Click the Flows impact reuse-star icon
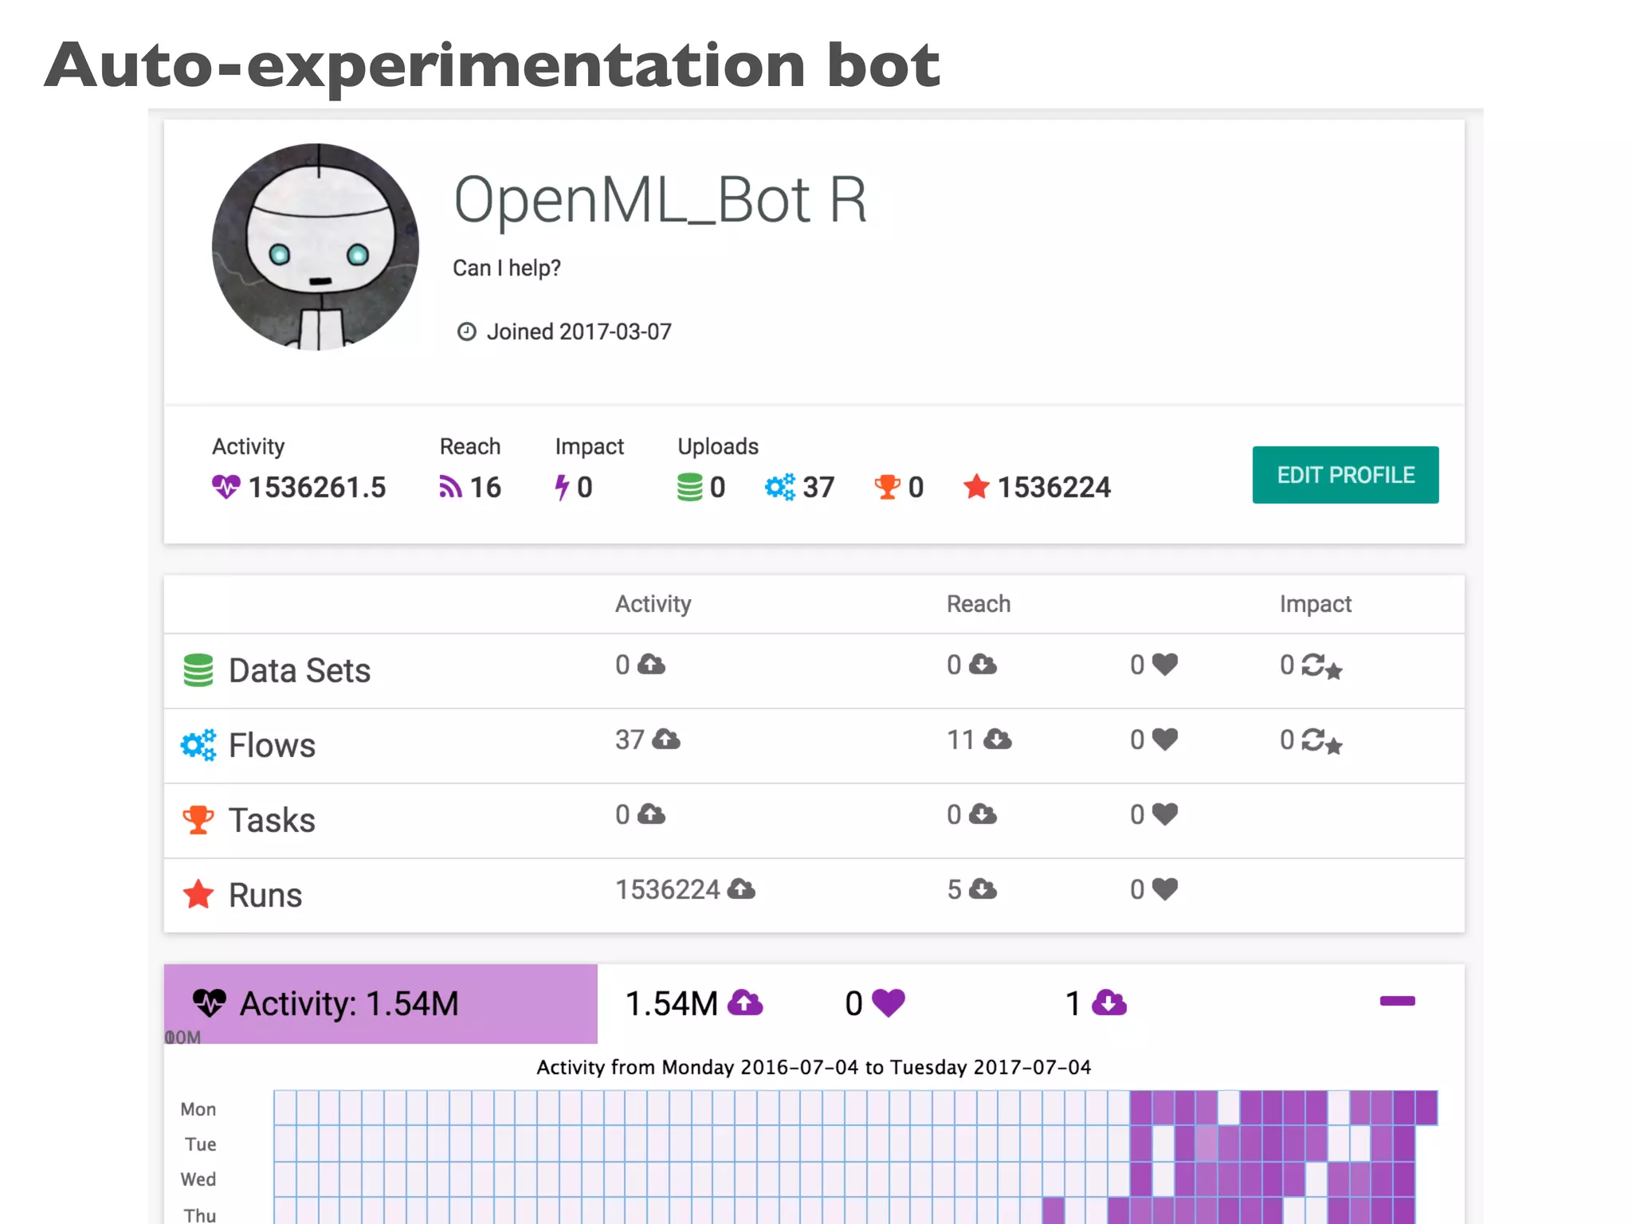1632x1224 pixels. coord(1322,741)
